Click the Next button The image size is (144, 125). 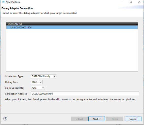(x=97, y=119)
